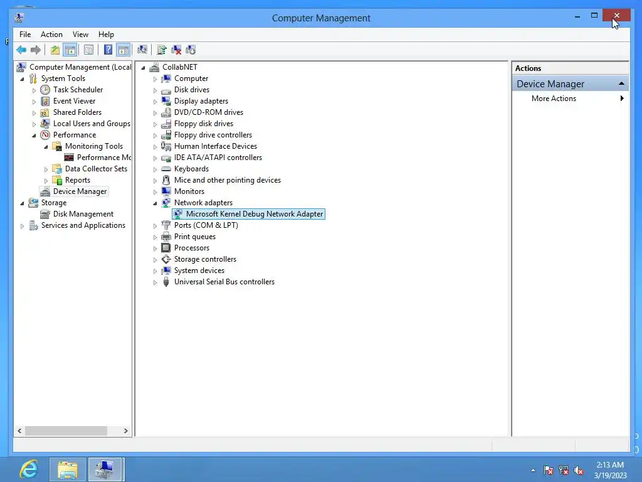Collapse the Network adapters category

pyautogui.click(x=155, y=203)
